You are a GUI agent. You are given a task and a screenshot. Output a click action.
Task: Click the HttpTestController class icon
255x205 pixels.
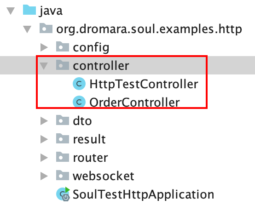click(x=79, y=84)
